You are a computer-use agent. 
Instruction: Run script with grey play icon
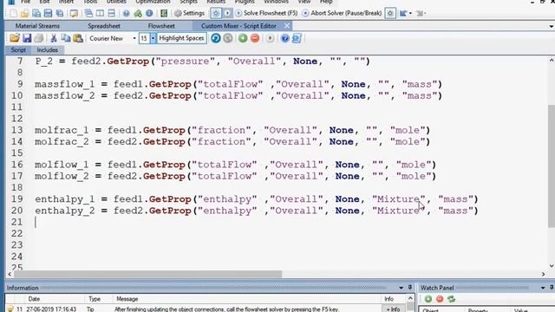(270, 38)
